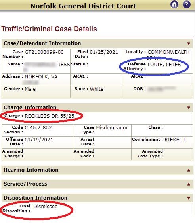This screenshot has height=223, width=195.
Task: Click the filed date 01/25/2021
Action: (104, 52)
